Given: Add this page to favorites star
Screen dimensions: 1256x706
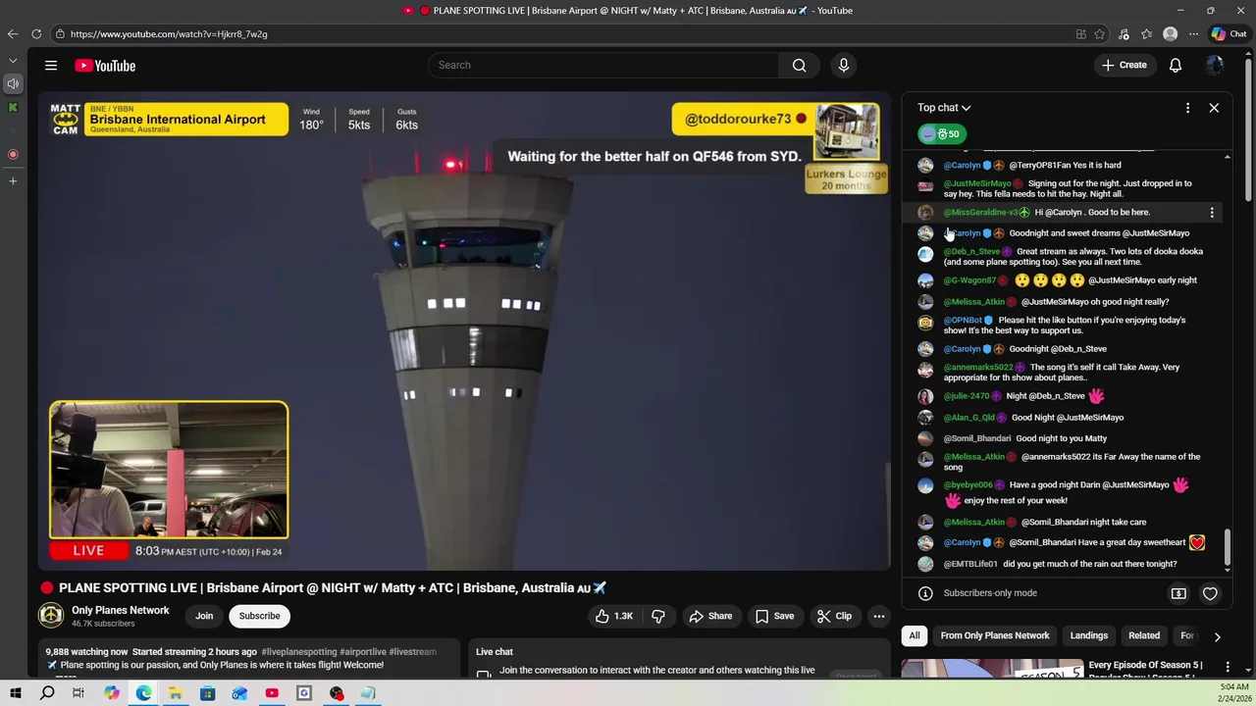Looking at the screenshot, I should click(1100, 34).
